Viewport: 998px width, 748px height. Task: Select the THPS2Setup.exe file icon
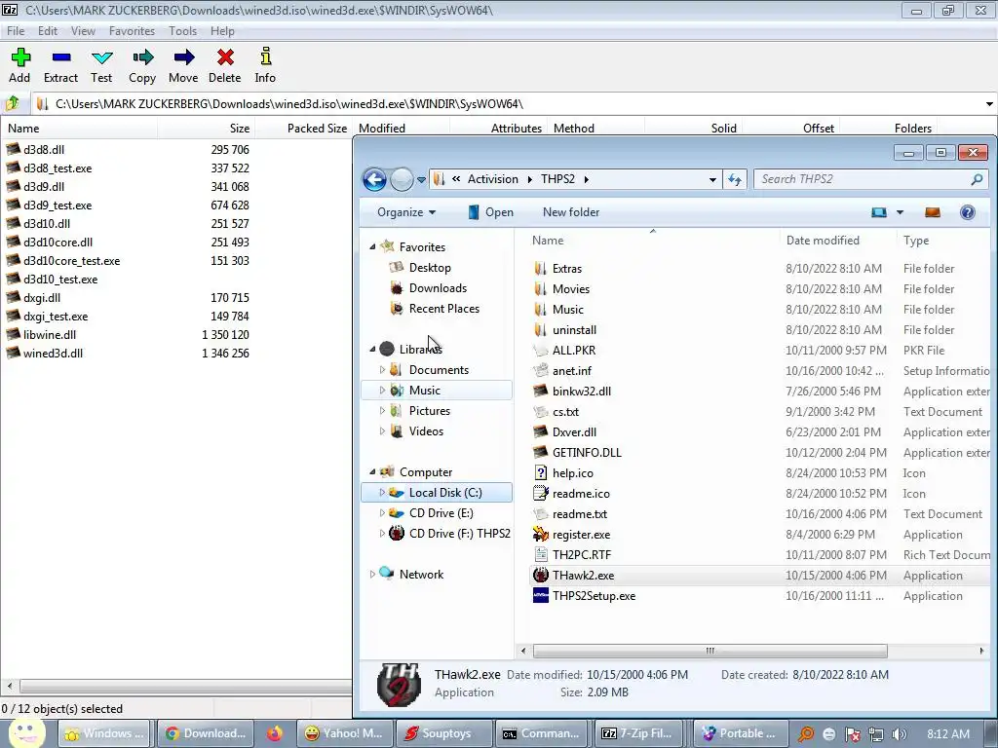540,595
